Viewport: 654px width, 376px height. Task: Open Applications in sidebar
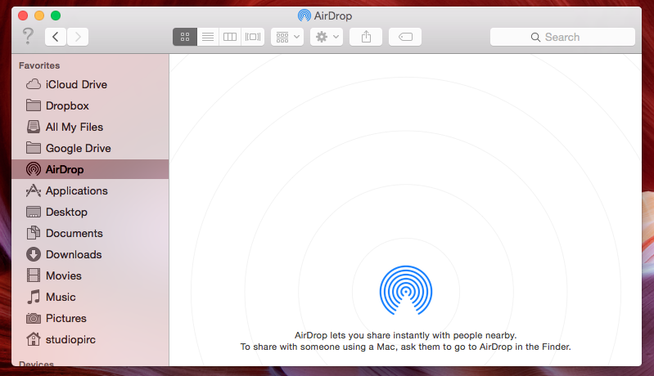(90, 190)
